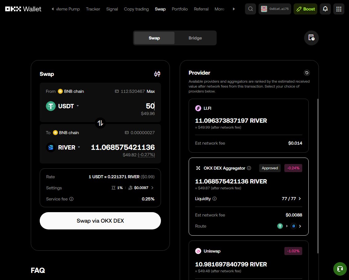Click the Service fee 0.25% value
349x280 pixels.
coord(148,199)
